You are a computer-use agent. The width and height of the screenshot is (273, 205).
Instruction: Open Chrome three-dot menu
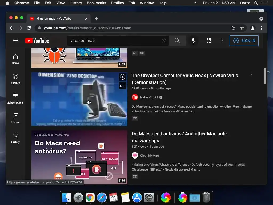(x=261, y=28)
